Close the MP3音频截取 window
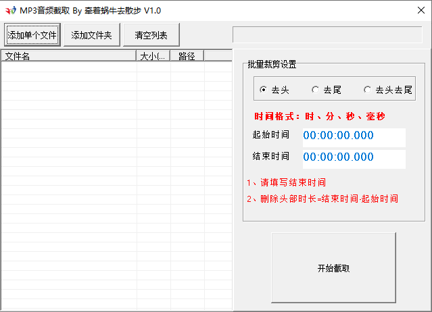Viewport: 432px width, 312px height. 421,10
